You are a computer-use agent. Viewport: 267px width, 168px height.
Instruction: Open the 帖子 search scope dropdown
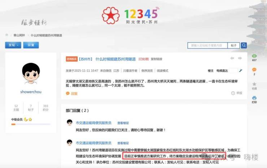point(234,45)
